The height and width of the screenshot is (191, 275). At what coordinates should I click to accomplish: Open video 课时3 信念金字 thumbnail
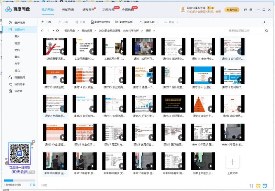pyautogui.click(x=203, y=104)
